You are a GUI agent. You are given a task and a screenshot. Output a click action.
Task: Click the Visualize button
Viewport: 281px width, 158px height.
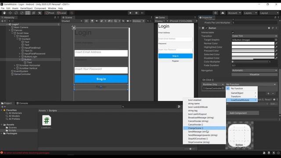(255, 75)
